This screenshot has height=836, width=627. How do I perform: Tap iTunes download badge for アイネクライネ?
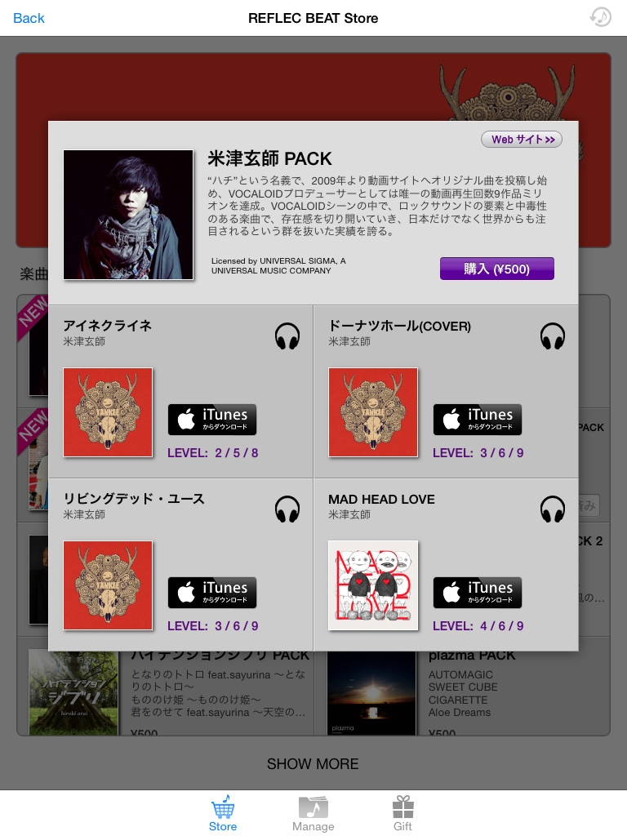pyautogui.click(x=212, y=420)
